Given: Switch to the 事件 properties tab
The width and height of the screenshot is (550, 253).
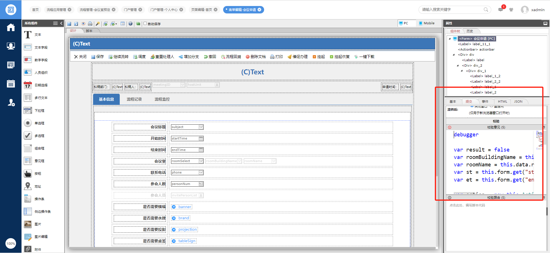Looking at the screenshot, I should pyautogui.click(x=485, y=101).
